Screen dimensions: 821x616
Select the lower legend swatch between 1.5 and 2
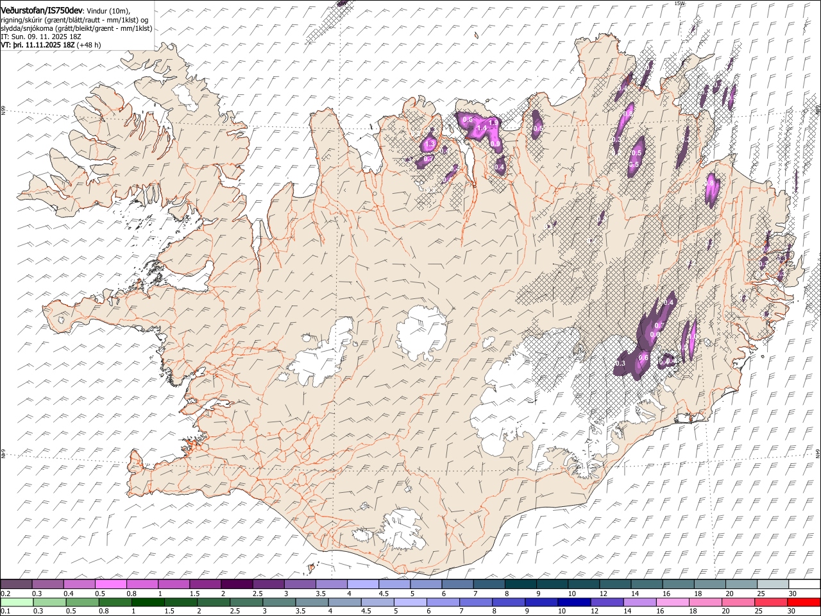coord(180,602)
